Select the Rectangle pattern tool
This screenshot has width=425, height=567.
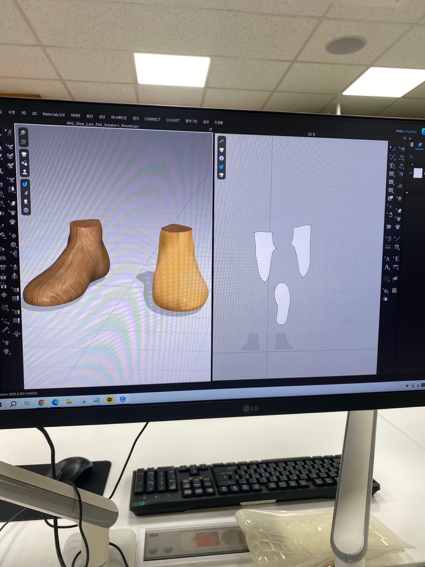click(x=392, y=174)
